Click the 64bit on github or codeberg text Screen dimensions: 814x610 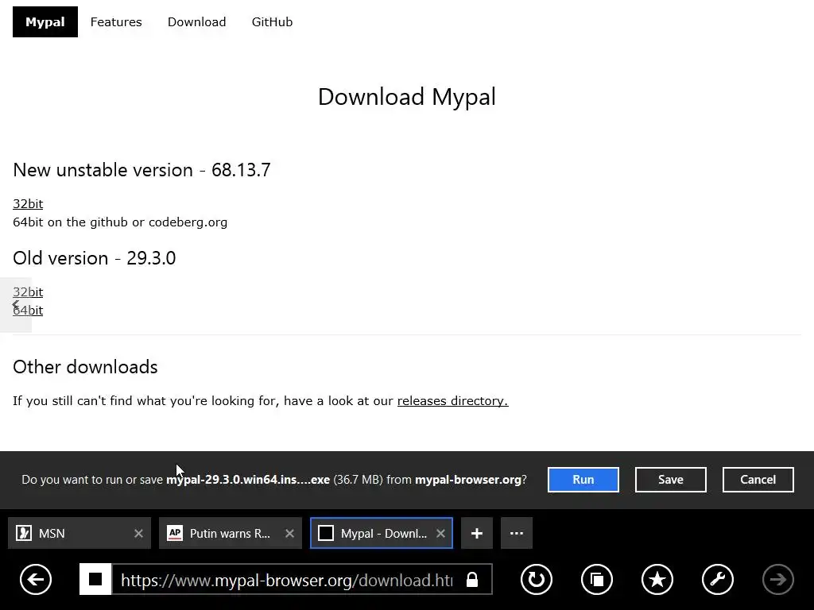(x=120, y=222)
